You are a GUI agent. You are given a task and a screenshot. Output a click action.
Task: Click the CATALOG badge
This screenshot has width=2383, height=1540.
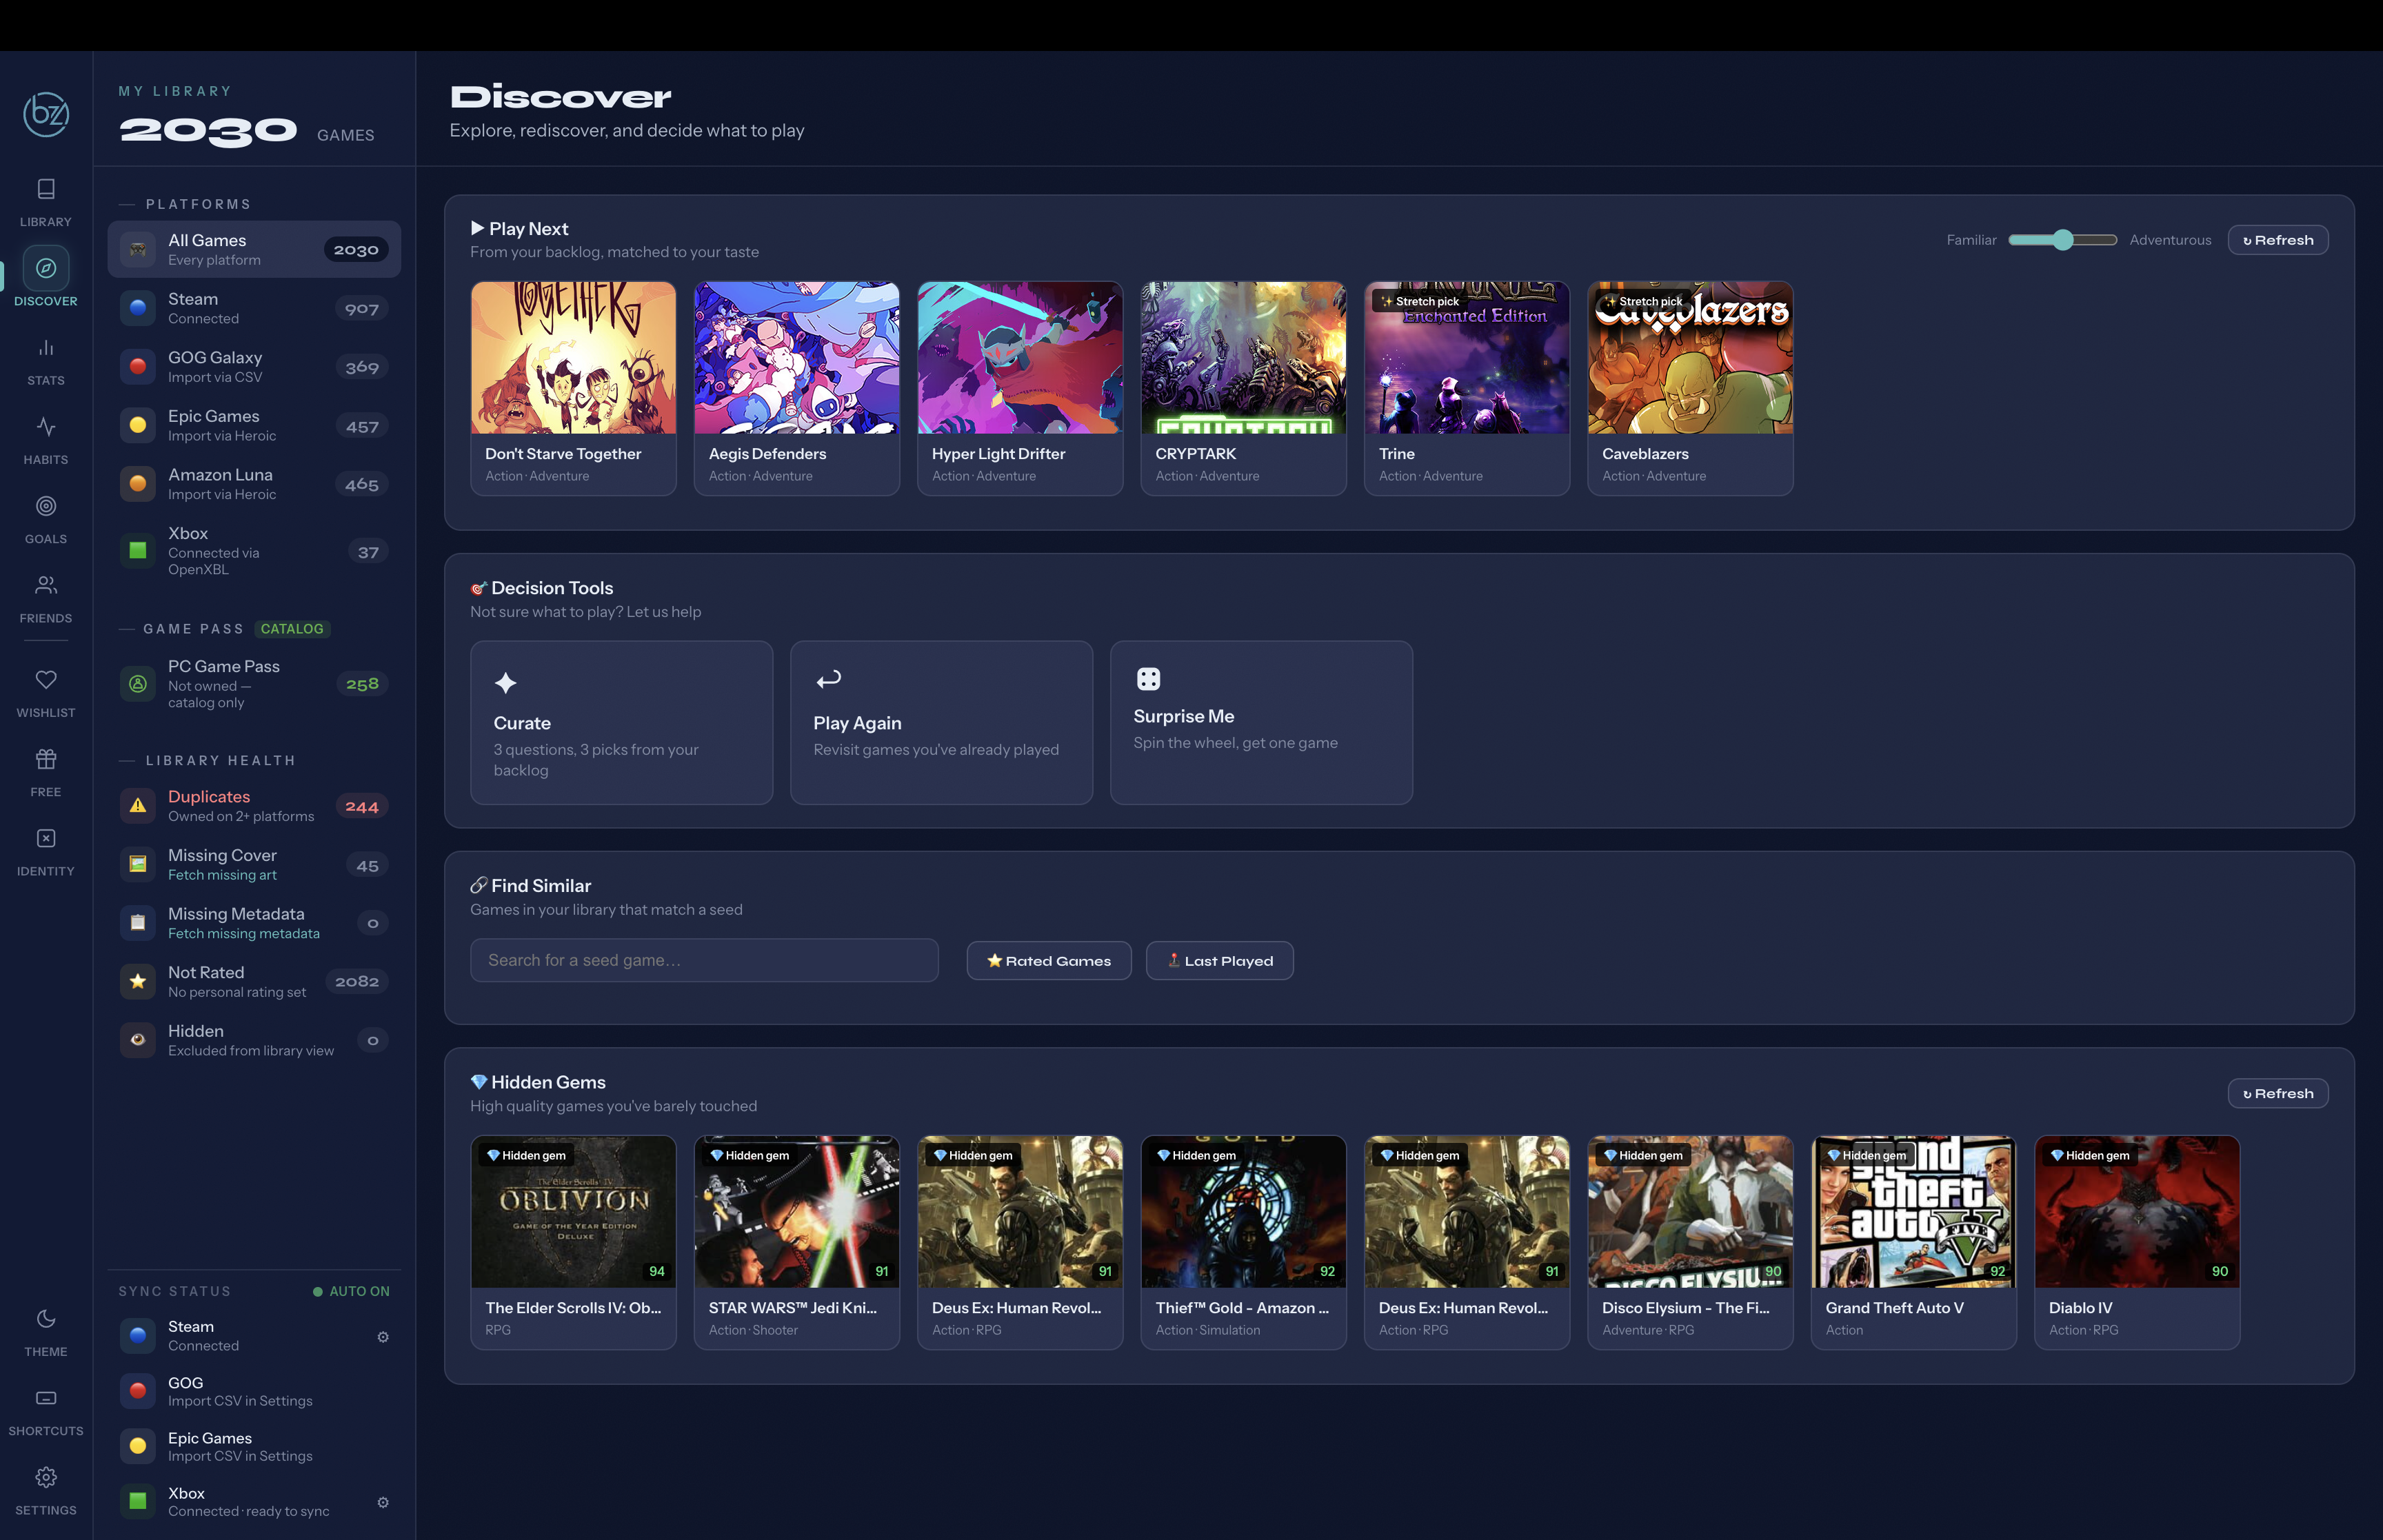tap(292, 629)
